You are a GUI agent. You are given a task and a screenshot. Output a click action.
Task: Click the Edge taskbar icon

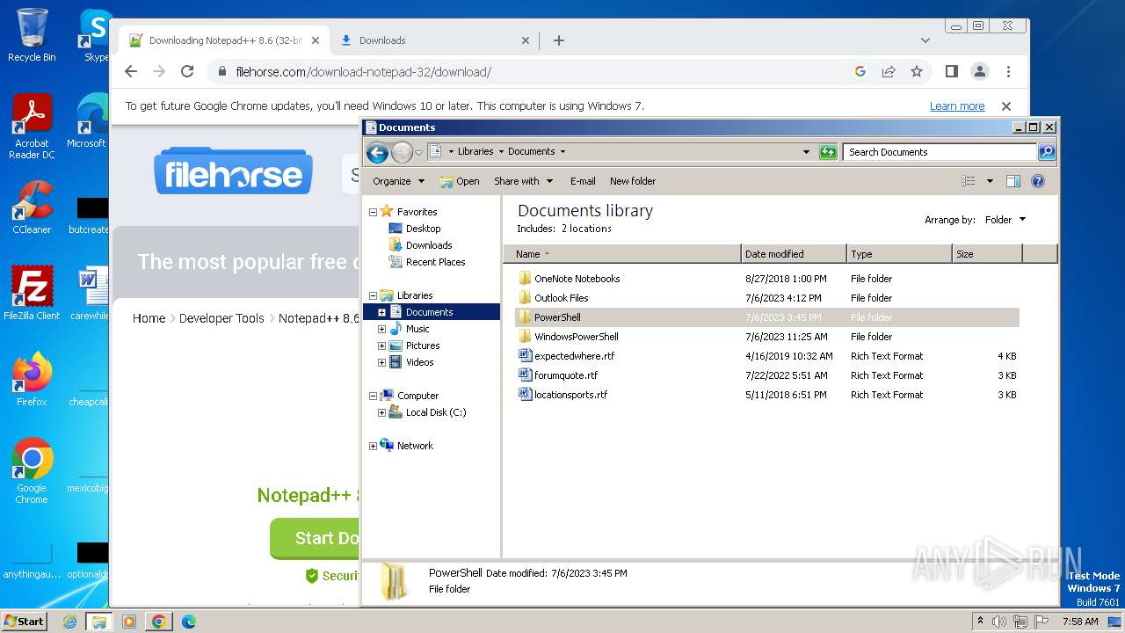pyautogui.click(x=188, y=622)
